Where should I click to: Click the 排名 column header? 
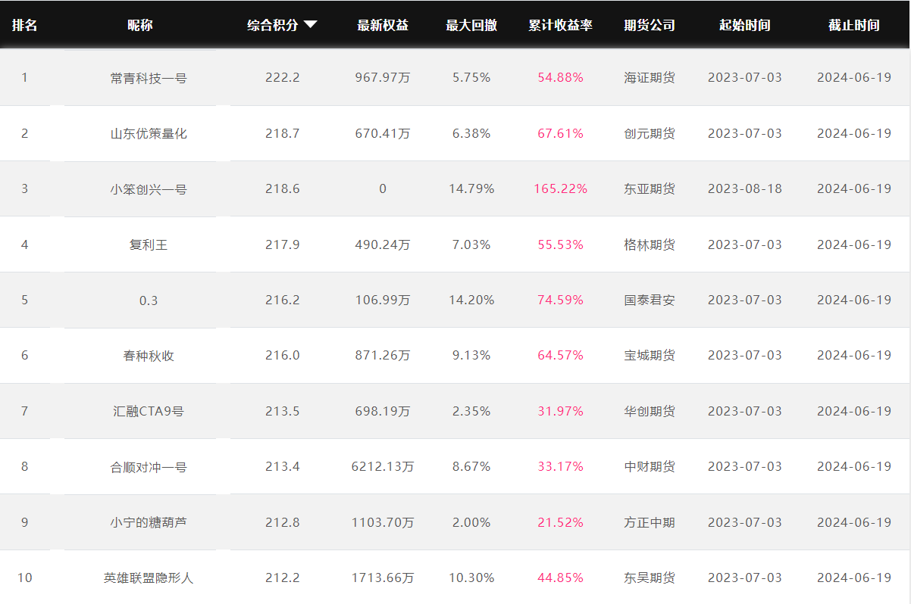click(x=24, y=25)
